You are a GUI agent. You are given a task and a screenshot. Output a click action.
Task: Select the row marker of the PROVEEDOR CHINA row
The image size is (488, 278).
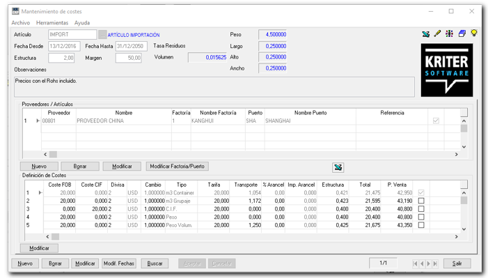tap(38, 121)
